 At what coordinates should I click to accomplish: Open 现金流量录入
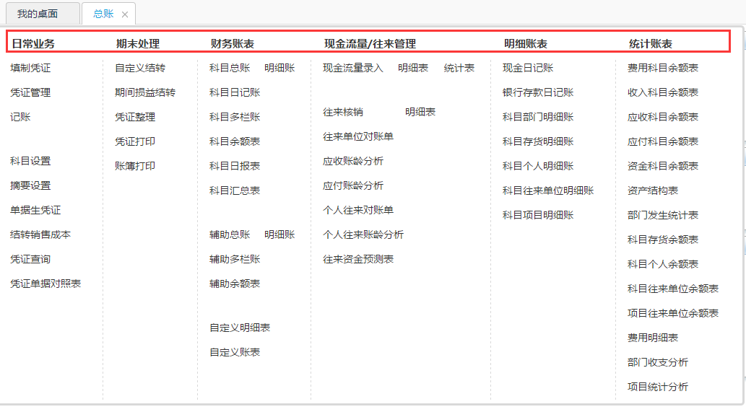[x=353, y=68]
